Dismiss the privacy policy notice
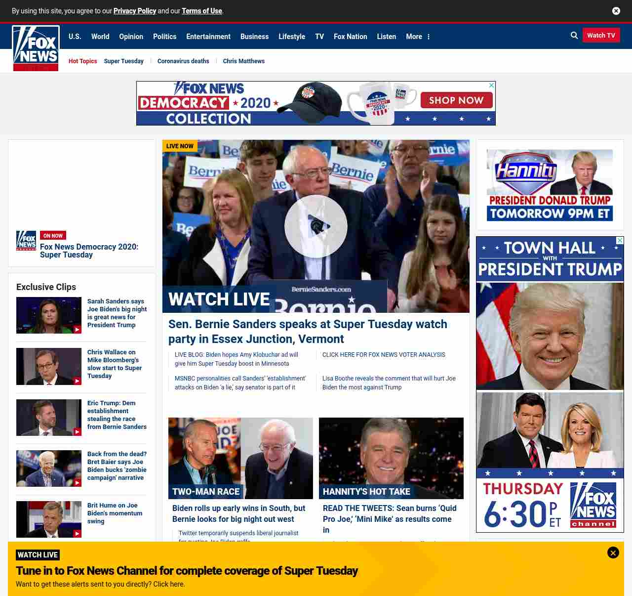632x596 pixels. tap(616, 11)
